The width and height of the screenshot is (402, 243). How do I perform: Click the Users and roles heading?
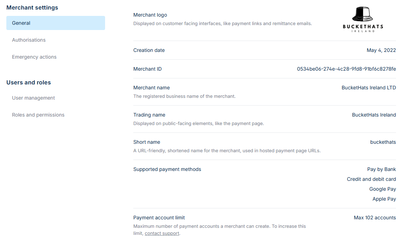(29, 82)
